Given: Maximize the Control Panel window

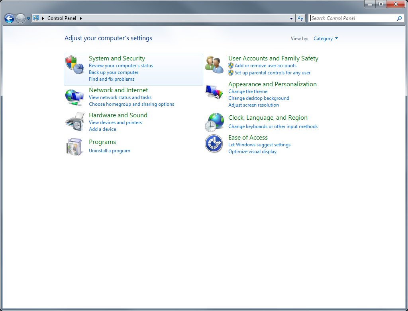Looking at the screenshot, I should click(381, 4).
